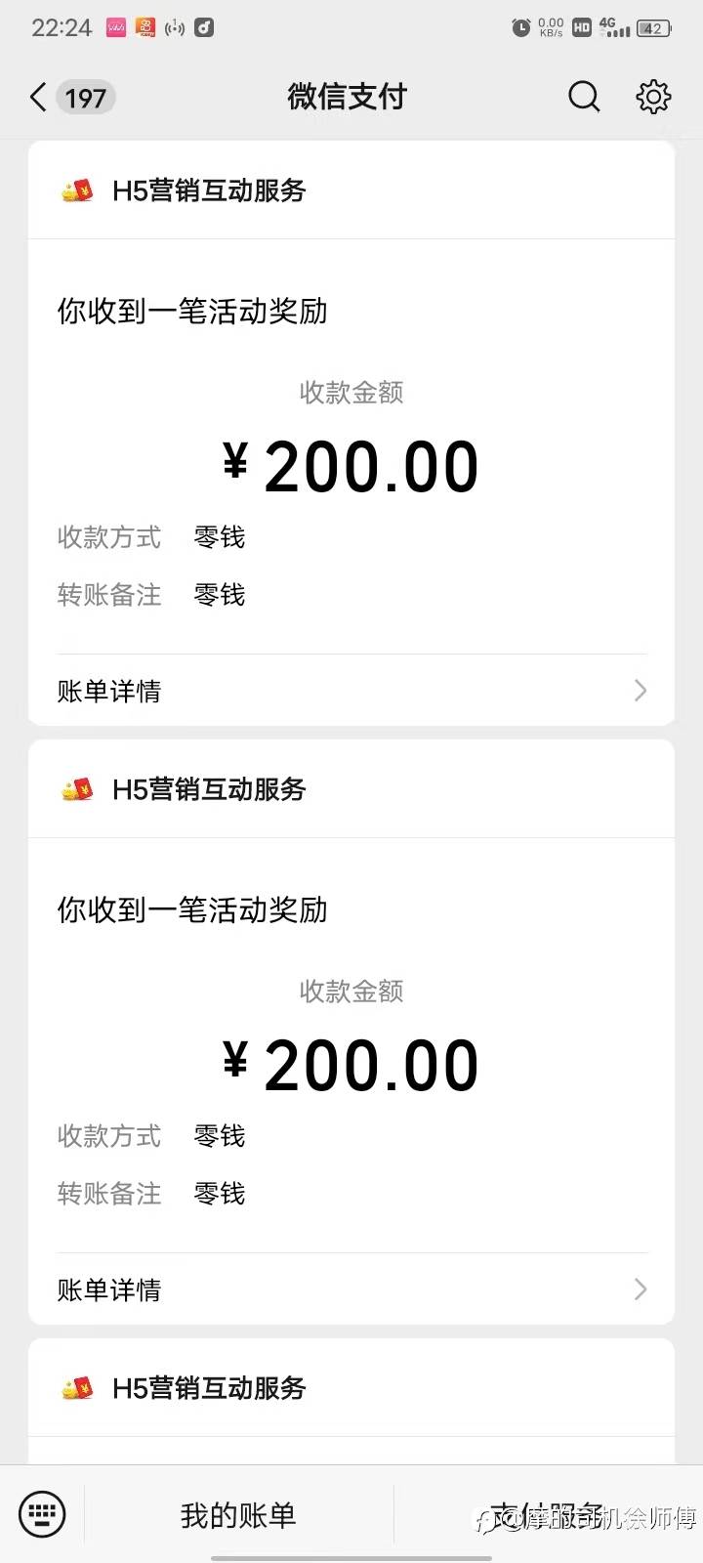Tap the 微信支付 page title
The height and width of the screenshot is (1563, 703).
(x=347, y=97)
